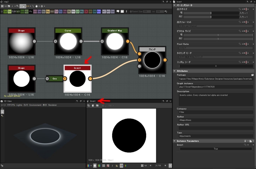Toggle the graph info display icon

[x=12, y=6]
